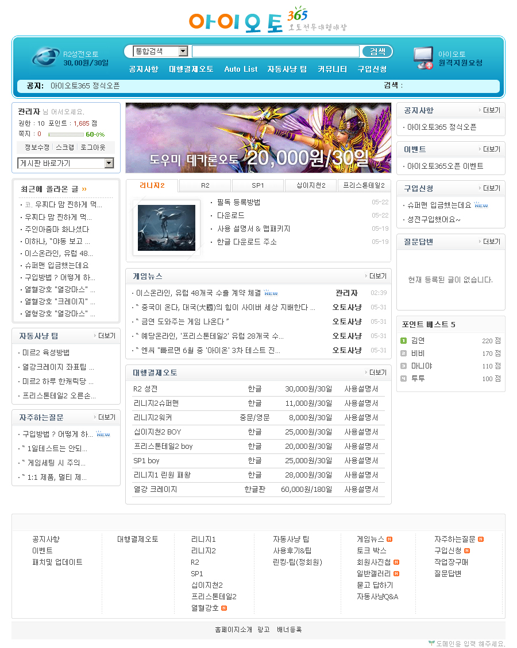
Task: Click NEW badge on 이스온라인 news item
Action: (271, 293)
